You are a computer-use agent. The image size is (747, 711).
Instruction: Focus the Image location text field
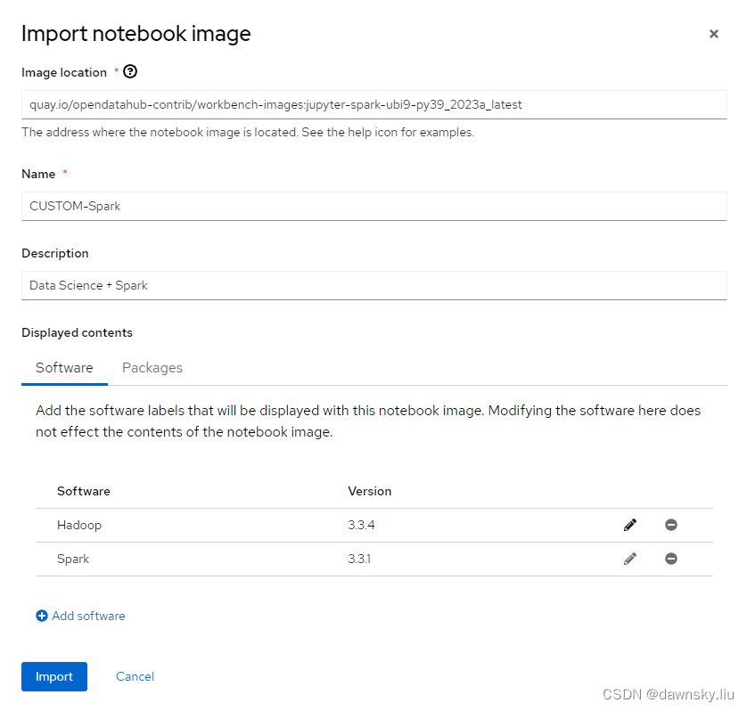click(x=373, y=104)
